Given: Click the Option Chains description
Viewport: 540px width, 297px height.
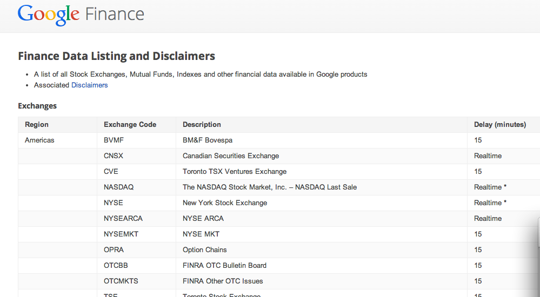Looking at the screenshot, I should [x=204, y=250].
